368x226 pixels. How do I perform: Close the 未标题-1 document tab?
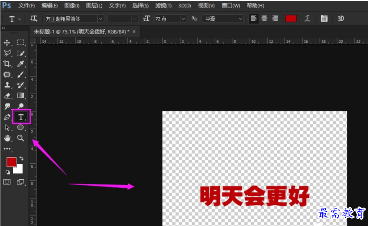(134, 32)
